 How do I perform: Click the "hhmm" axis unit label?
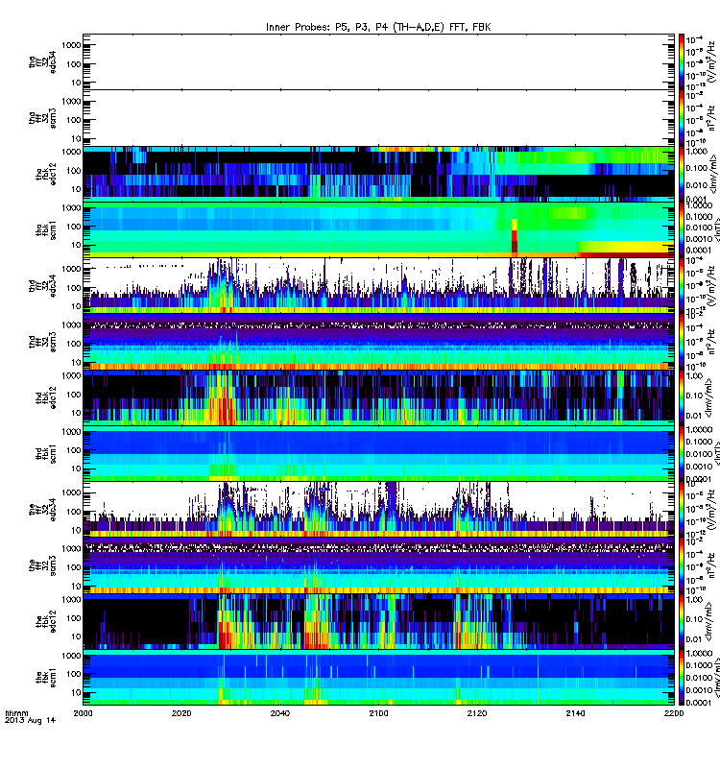coord(17,713)
